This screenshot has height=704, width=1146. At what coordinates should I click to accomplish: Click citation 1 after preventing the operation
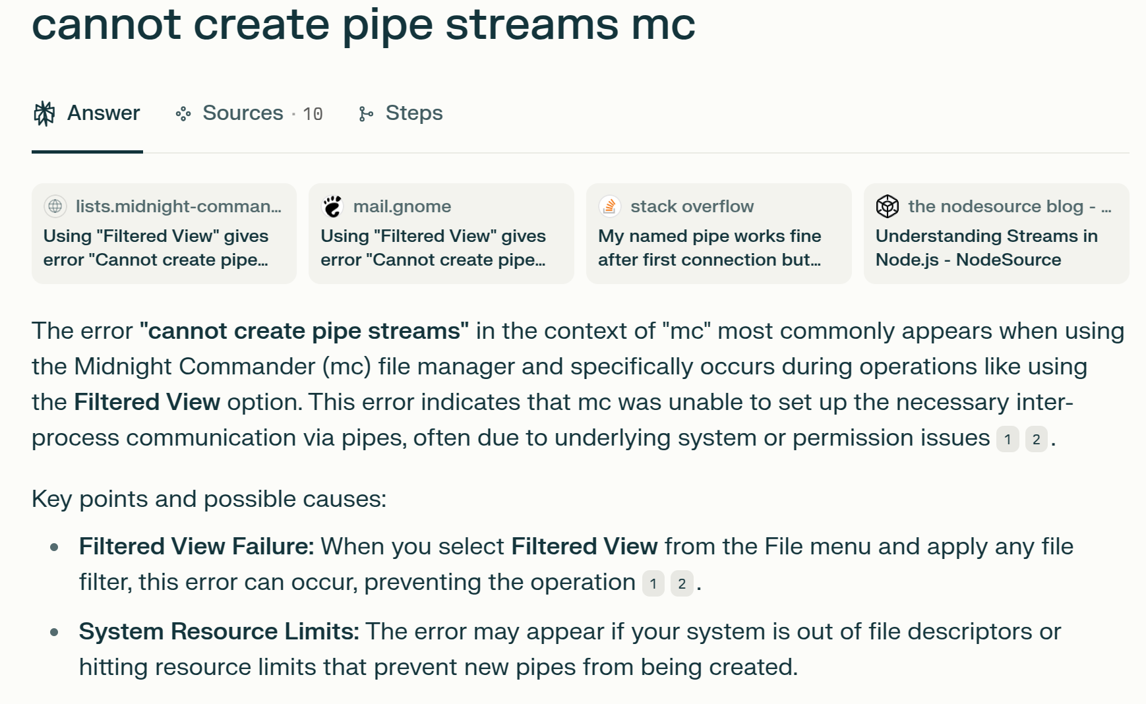653,583
